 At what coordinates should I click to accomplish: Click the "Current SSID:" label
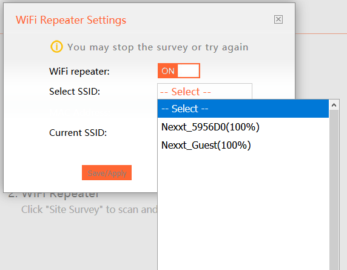(78, 133)
